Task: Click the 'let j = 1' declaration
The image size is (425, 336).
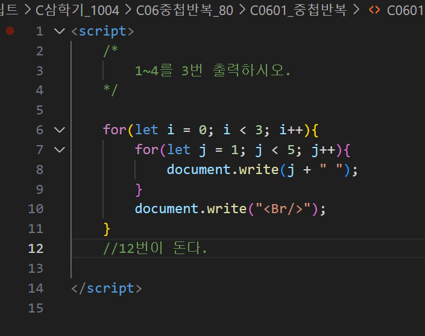Action: point(203,150)
